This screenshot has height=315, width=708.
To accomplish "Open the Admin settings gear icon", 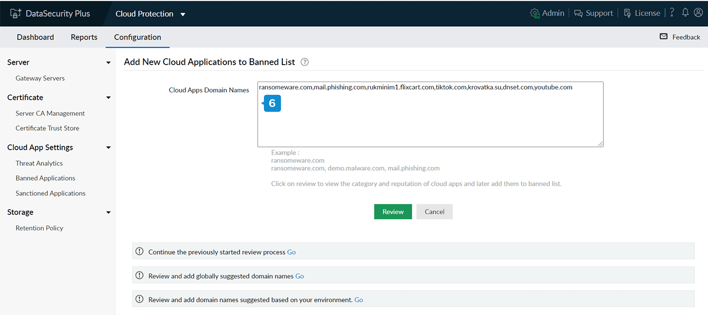I will (x=535, y=14).
